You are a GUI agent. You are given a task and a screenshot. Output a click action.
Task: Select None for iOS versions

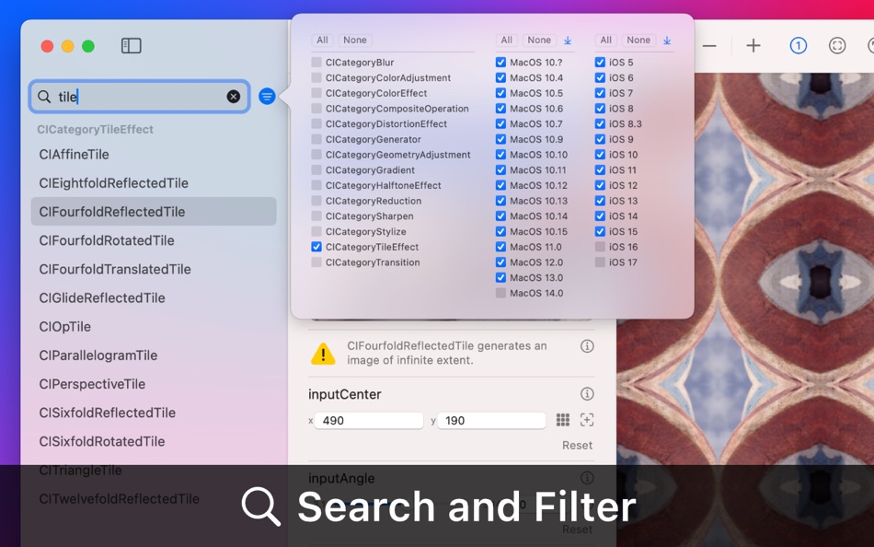[x=638, y=41]
